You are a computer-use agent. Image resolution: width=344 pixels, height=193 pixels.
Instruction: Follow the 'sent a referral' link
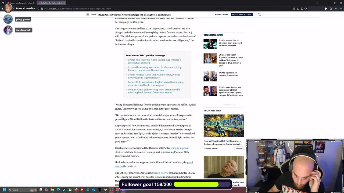[161, 173]
